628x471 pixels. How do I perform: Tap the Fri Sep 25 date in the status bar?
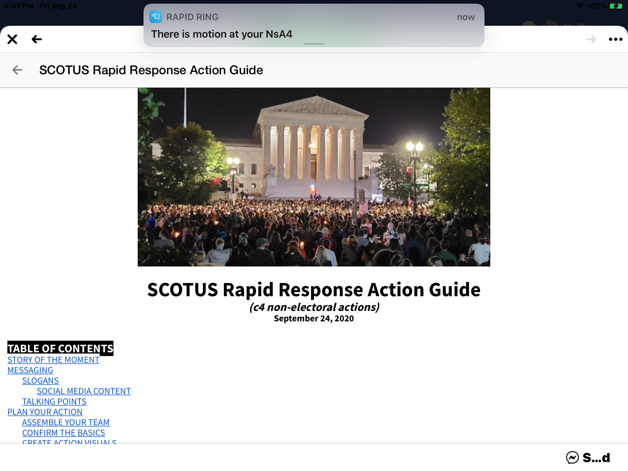[58, 6]
